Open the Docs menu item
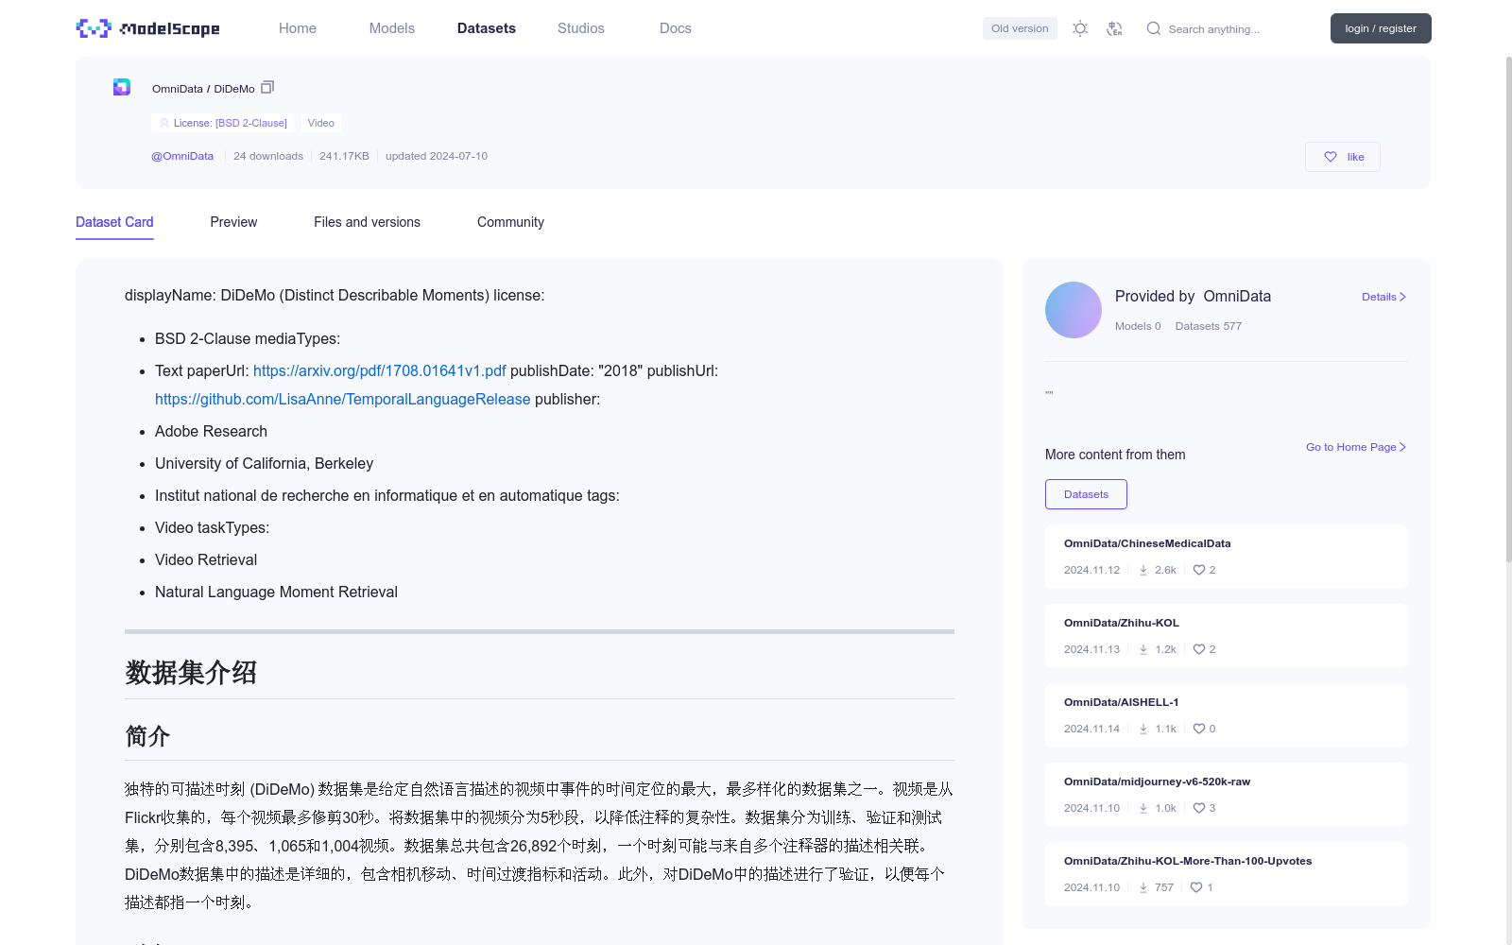This screenshot has width=1512, height=945. point(676,28)
